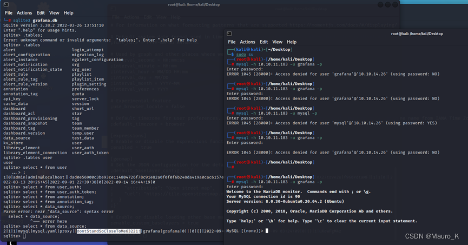This screenshot has width=468, height=245.
Task: Click the MySQL window title root@kali: /home/kali/Desktop
Action: point(417,34)
